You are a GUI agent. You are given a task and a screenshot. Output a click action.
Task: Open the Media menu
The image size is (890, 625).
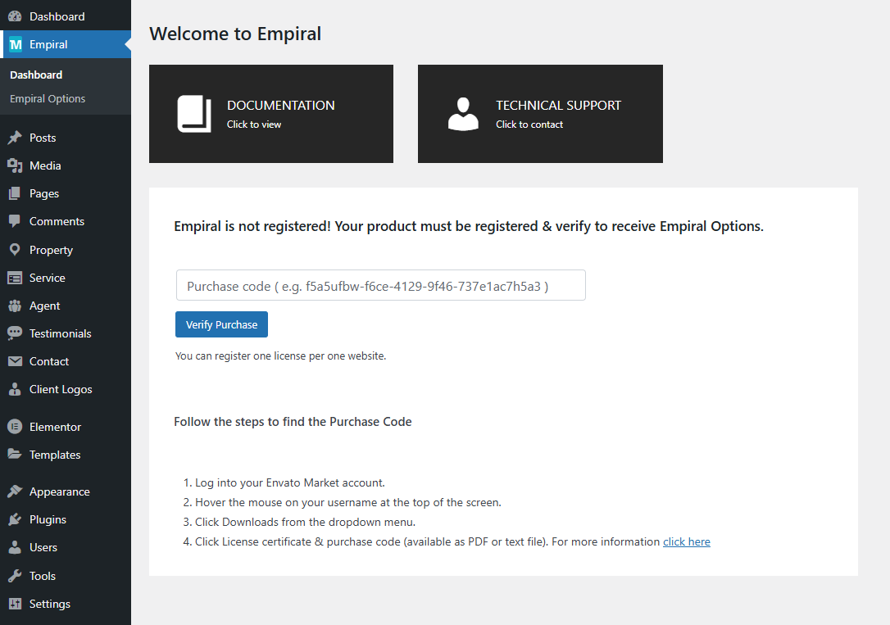66,165
